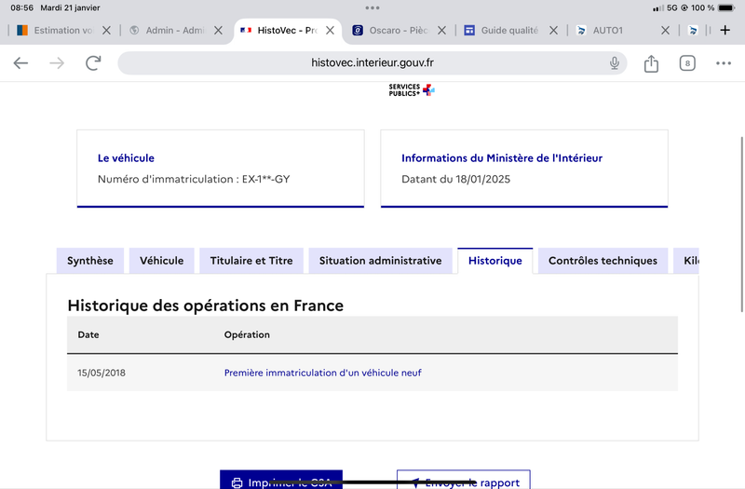Open the Titulaire et Titre tab
Viewport: 745px width, 489px height.
251,261
